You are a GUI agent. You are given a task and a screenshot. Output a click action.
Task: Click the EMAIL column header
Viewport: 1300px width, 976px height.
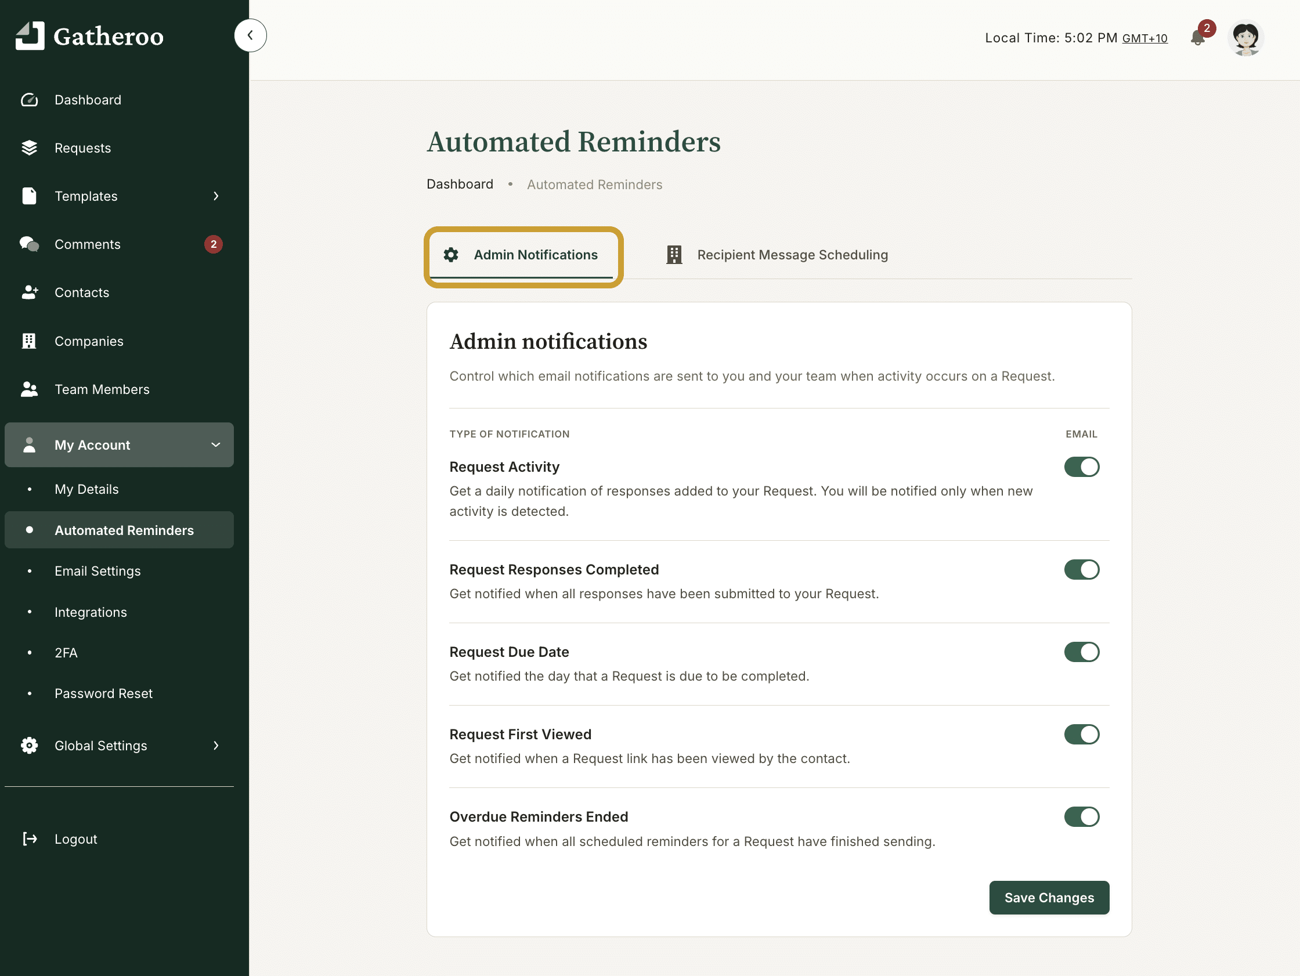1081,434
